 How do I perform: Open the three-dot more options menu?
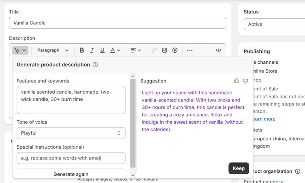tap(190, 50)
